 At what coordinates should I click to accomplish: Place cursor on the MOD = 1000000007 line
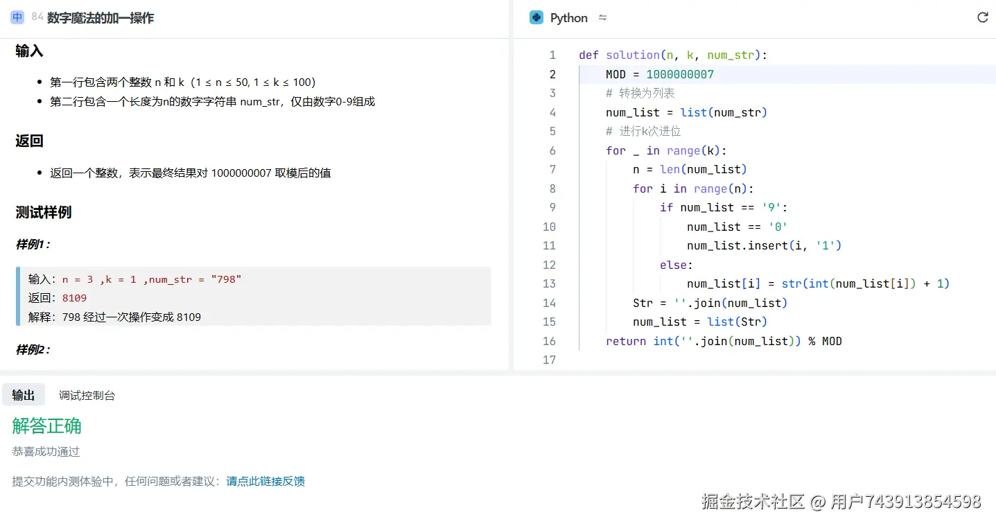659,74
